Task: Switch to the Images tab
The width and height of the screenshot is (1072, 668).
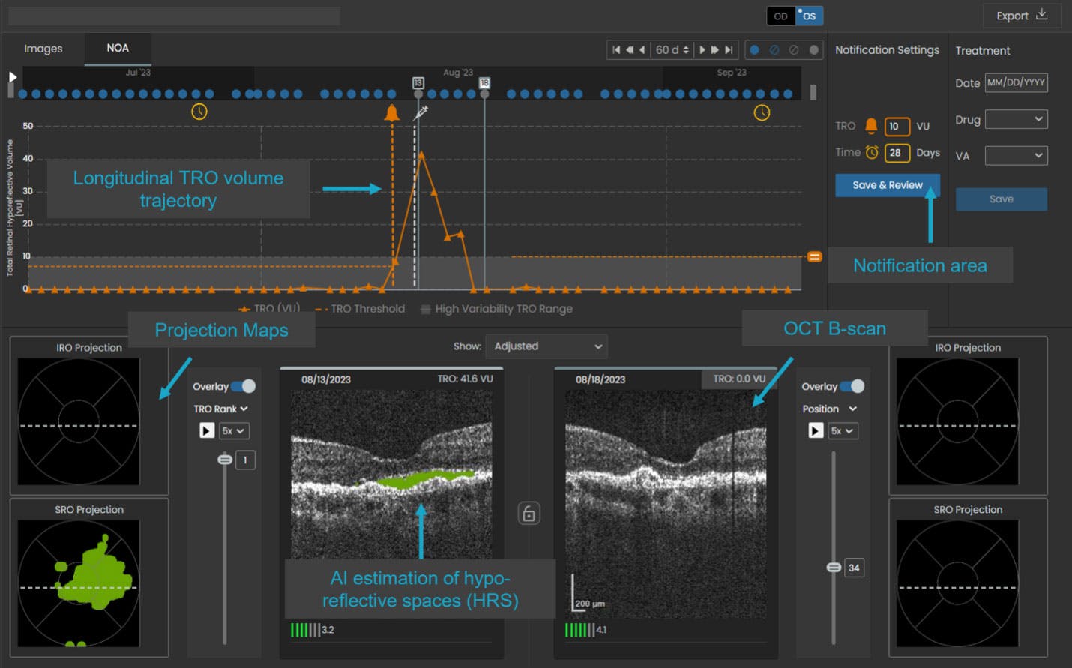Action: (43, 48)
